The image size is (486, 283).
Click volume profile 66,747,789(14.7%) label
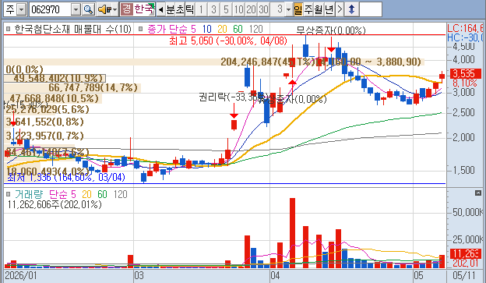tap(93, 87)
